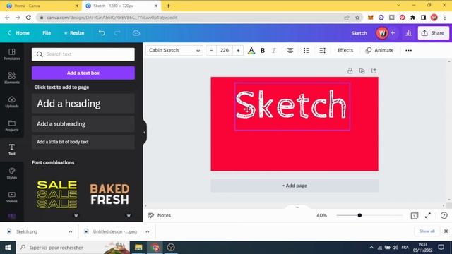Select the Text sidebar panel
The width and height of the screenshot is (452, 254).
coord(12,150)
